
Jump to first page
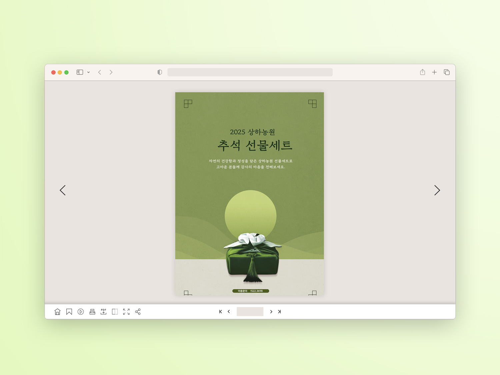click(220, 312)
